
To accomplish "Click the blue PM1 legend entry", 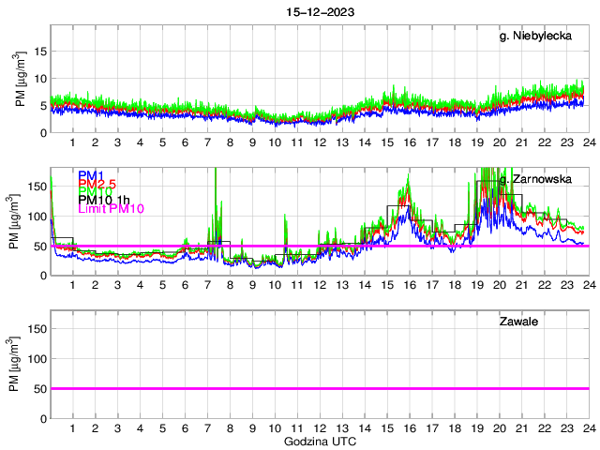I will (x=93, y=174).
